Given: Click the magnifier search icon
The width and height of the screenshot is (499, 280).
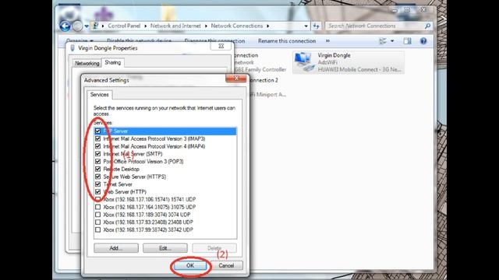Looking at the screenshot, I should [428, 26].
